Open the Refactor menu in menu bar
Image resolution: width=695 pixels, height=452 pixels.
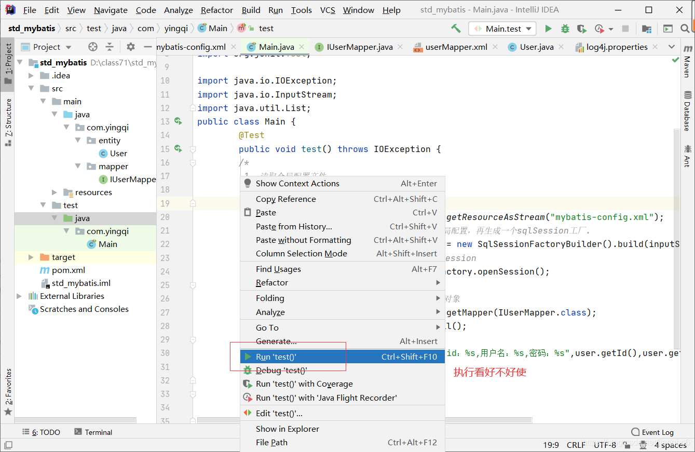click(217, 10)
